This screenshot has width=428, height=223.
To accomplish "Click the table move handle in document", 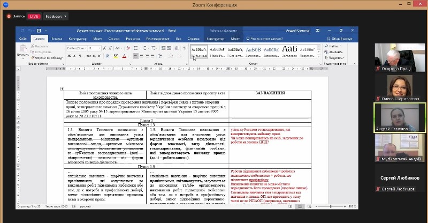I will [x=62, y=88].
